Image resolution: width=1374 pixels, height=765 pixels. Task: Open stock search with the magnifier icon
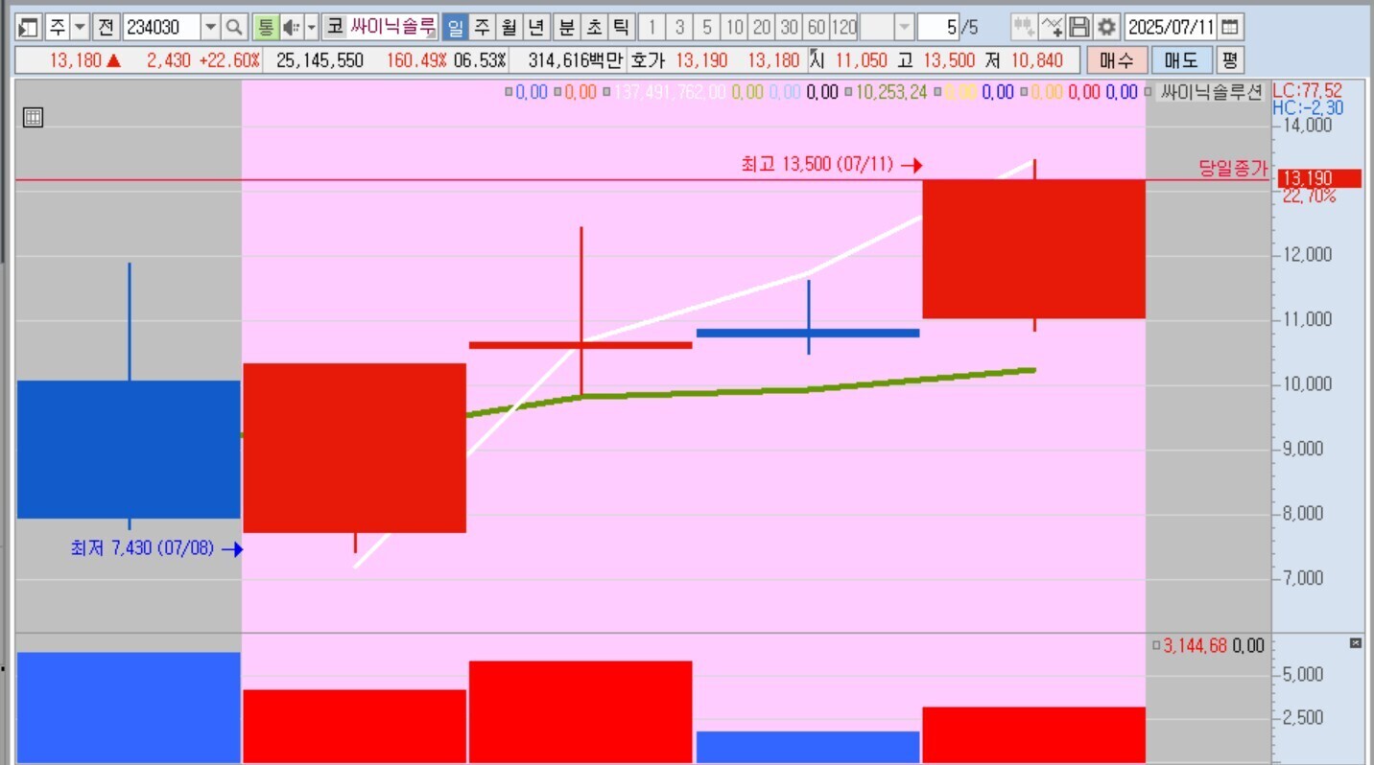click(234, 27)
